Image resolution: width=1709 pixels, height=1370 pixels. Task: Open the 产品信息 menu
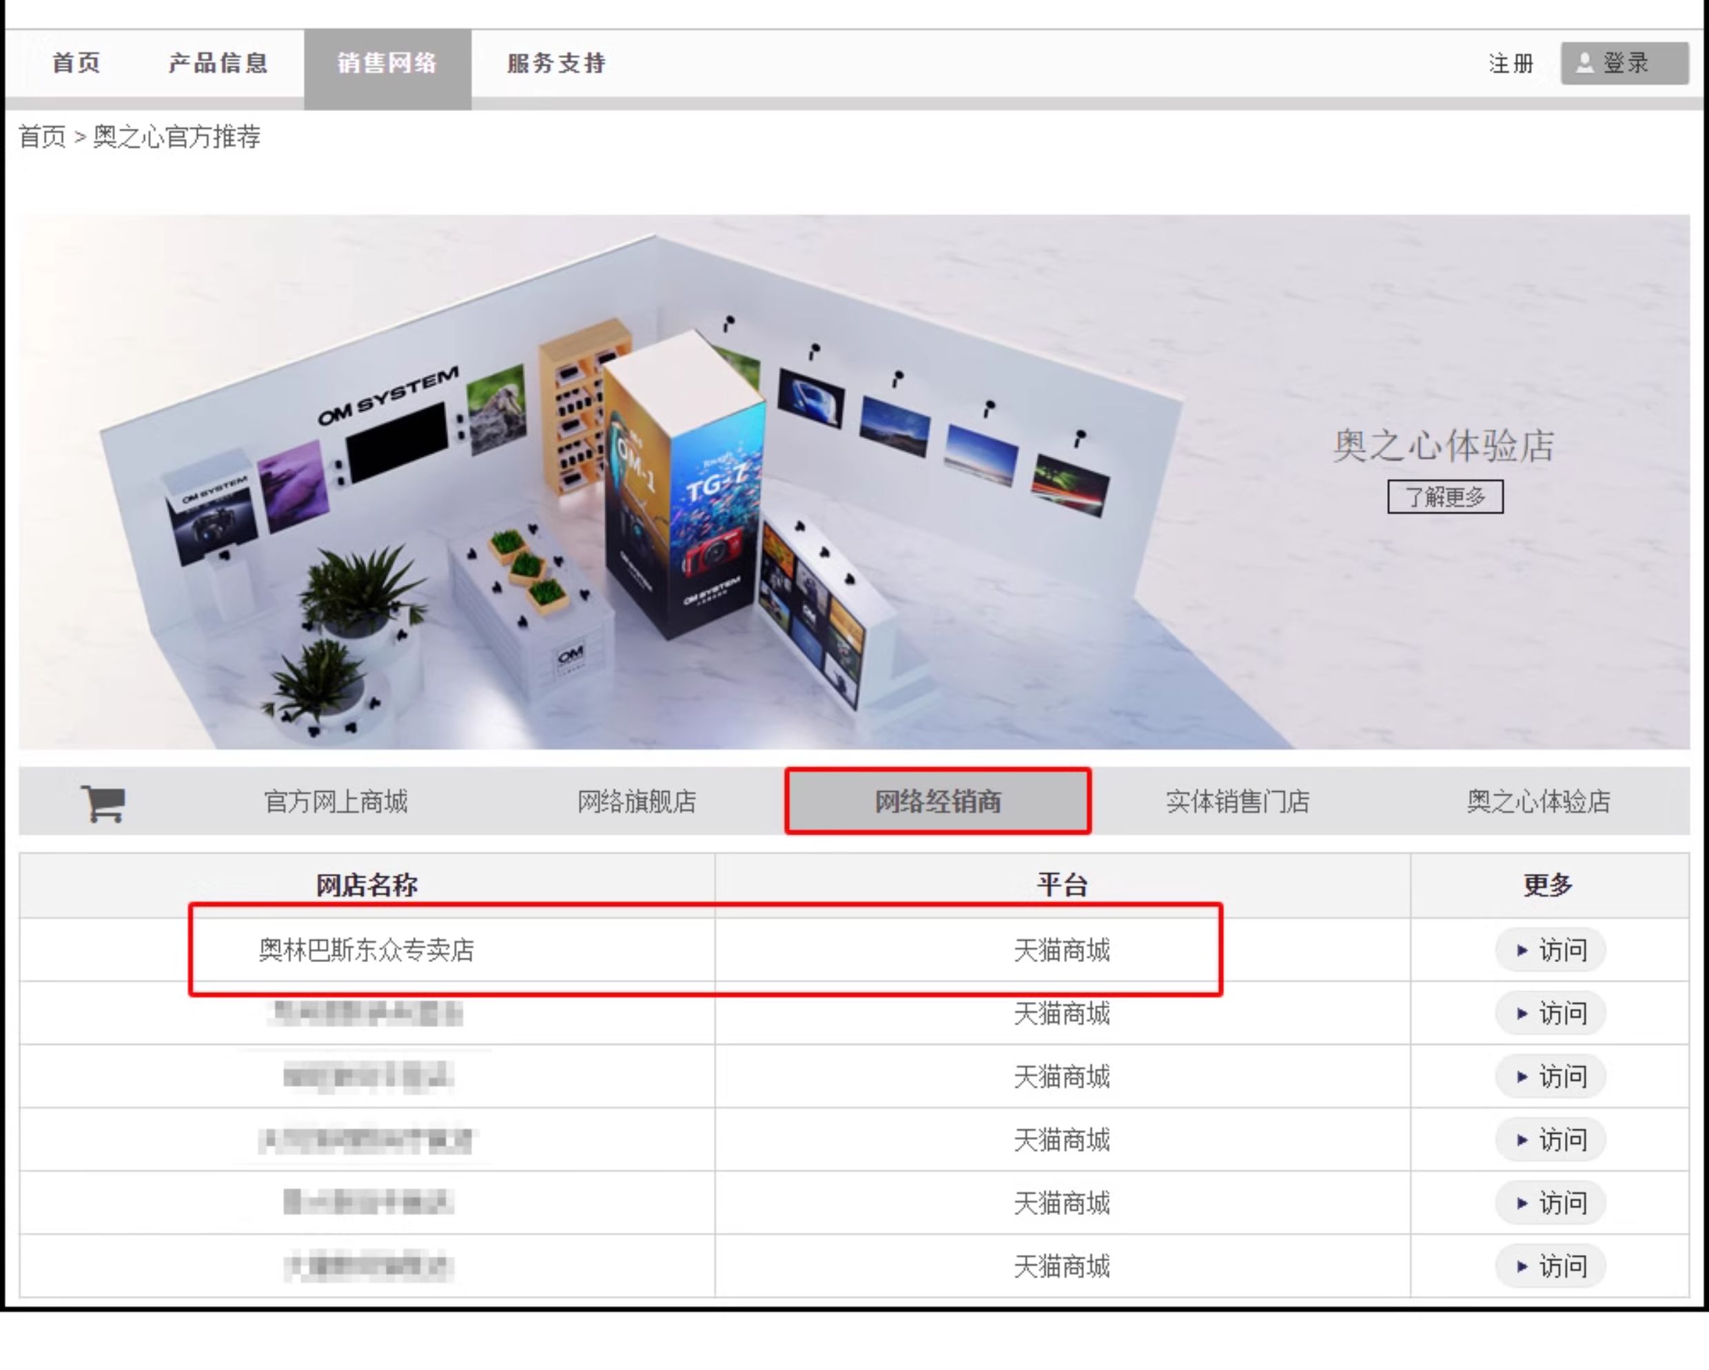[218, 63]
